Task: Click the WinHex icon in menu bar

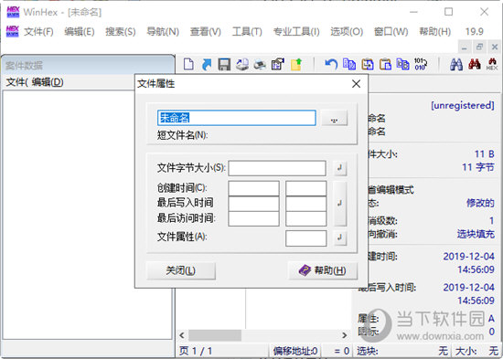Action: (x=12, y=31)
